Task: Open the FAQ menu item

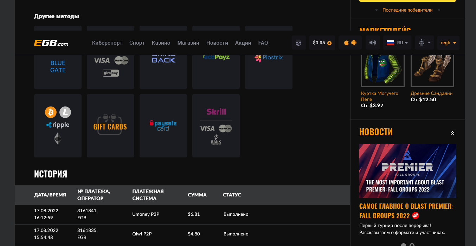Action: (263, 43)
